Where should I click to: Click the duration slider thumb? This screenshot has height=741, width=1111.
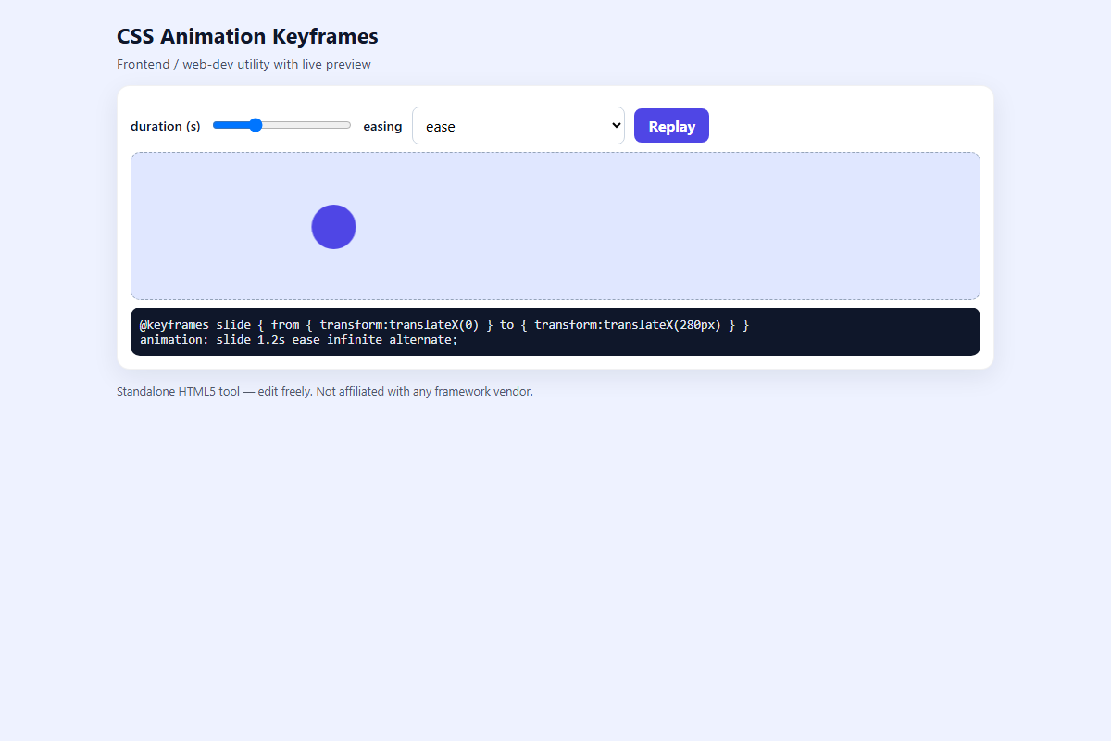coord(256,125)
